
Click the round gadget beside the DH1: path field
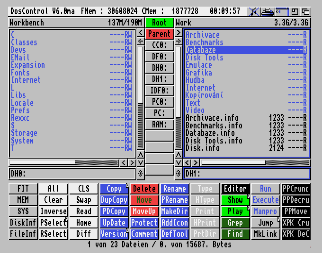click(x=179, y=174)
